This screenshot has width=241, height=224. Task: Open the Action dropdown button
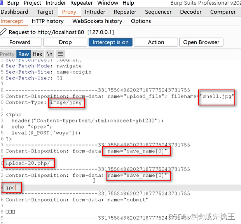click(x=156, y=42)
